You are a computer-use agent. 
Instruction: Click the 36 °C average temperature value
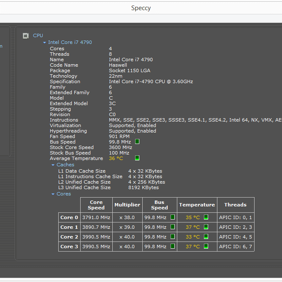[116, 158]
